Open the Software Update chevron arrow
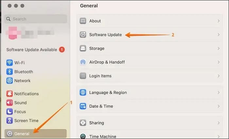The image size is (229, 139). (218, 35)
